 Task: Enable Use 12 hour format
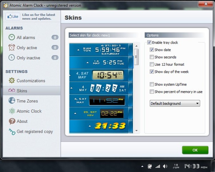coord(152,64)
